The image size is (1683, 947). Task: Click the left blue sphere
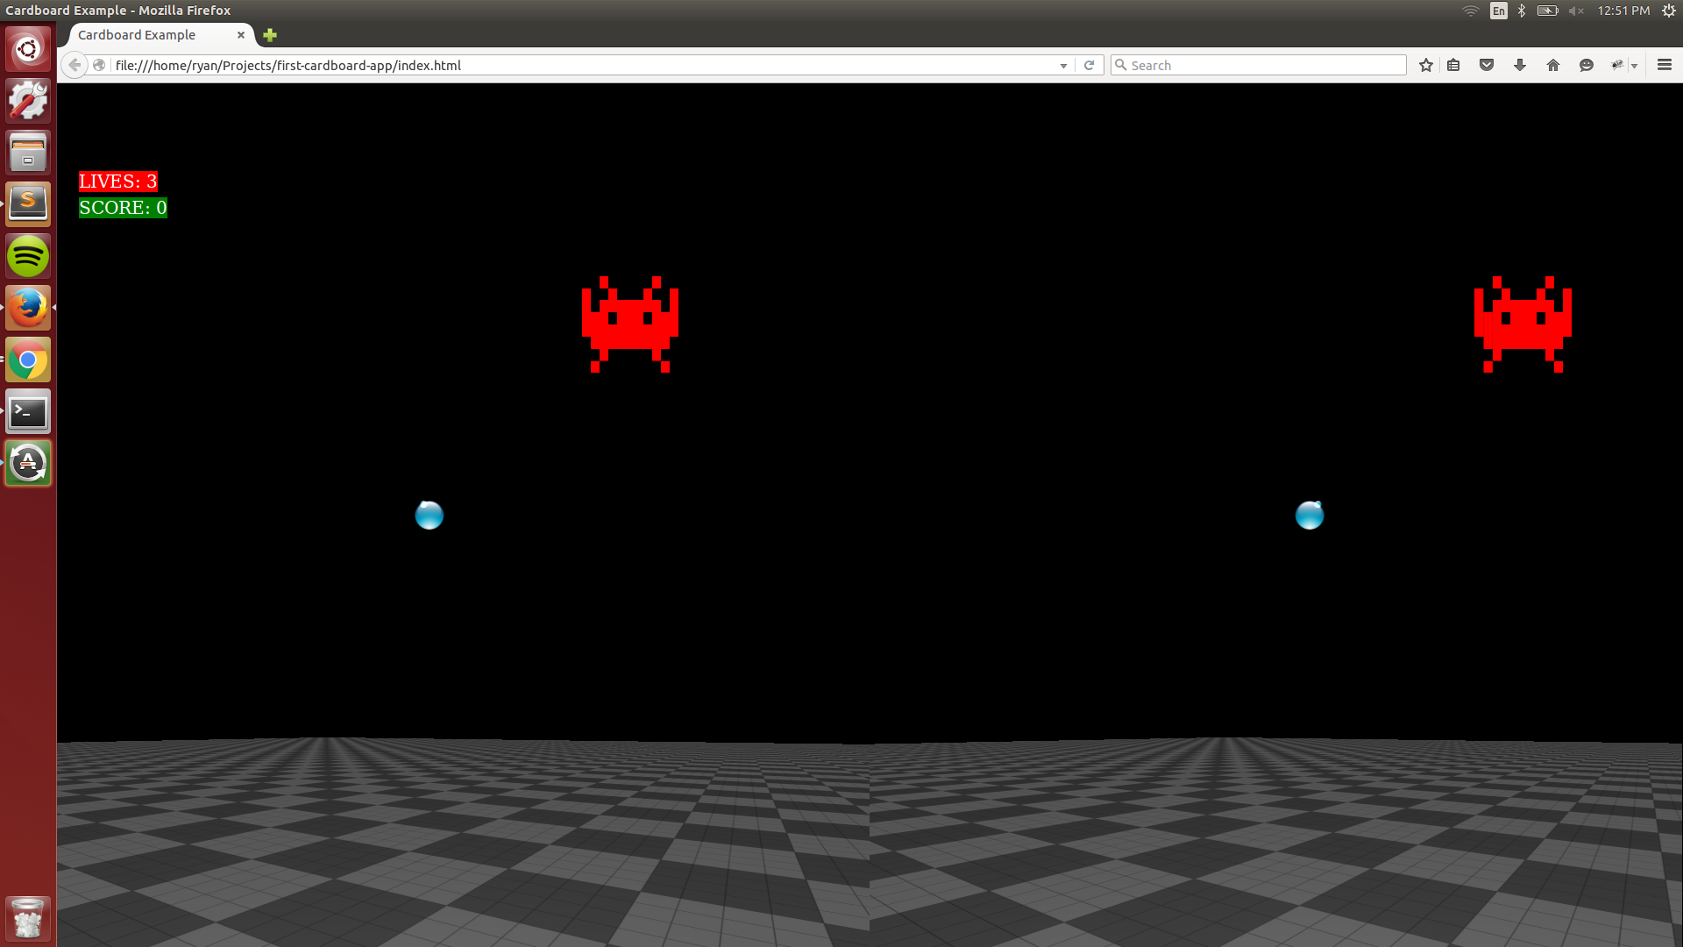pyautogui.click(x=430, y=515)
